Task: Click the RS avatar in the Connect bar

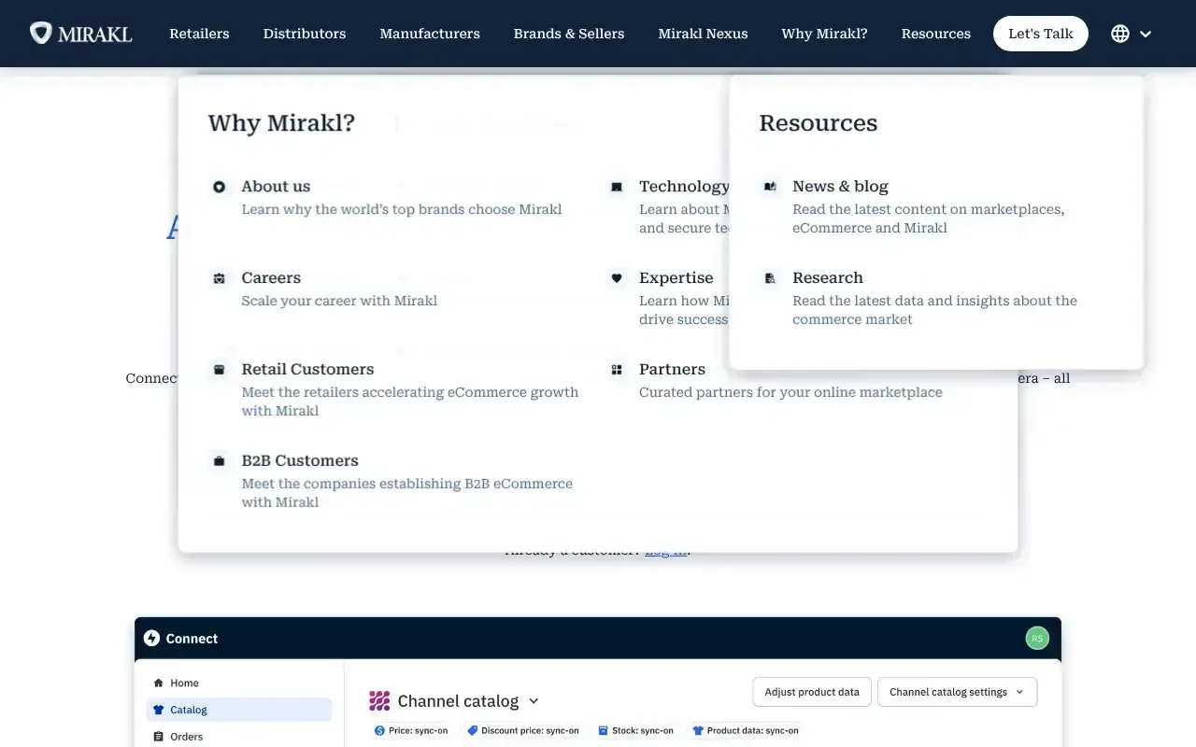Action: coord(1037,638)
